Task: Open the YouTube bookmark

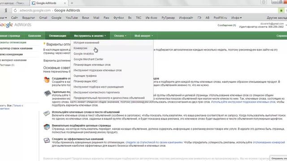Action: 72,18
